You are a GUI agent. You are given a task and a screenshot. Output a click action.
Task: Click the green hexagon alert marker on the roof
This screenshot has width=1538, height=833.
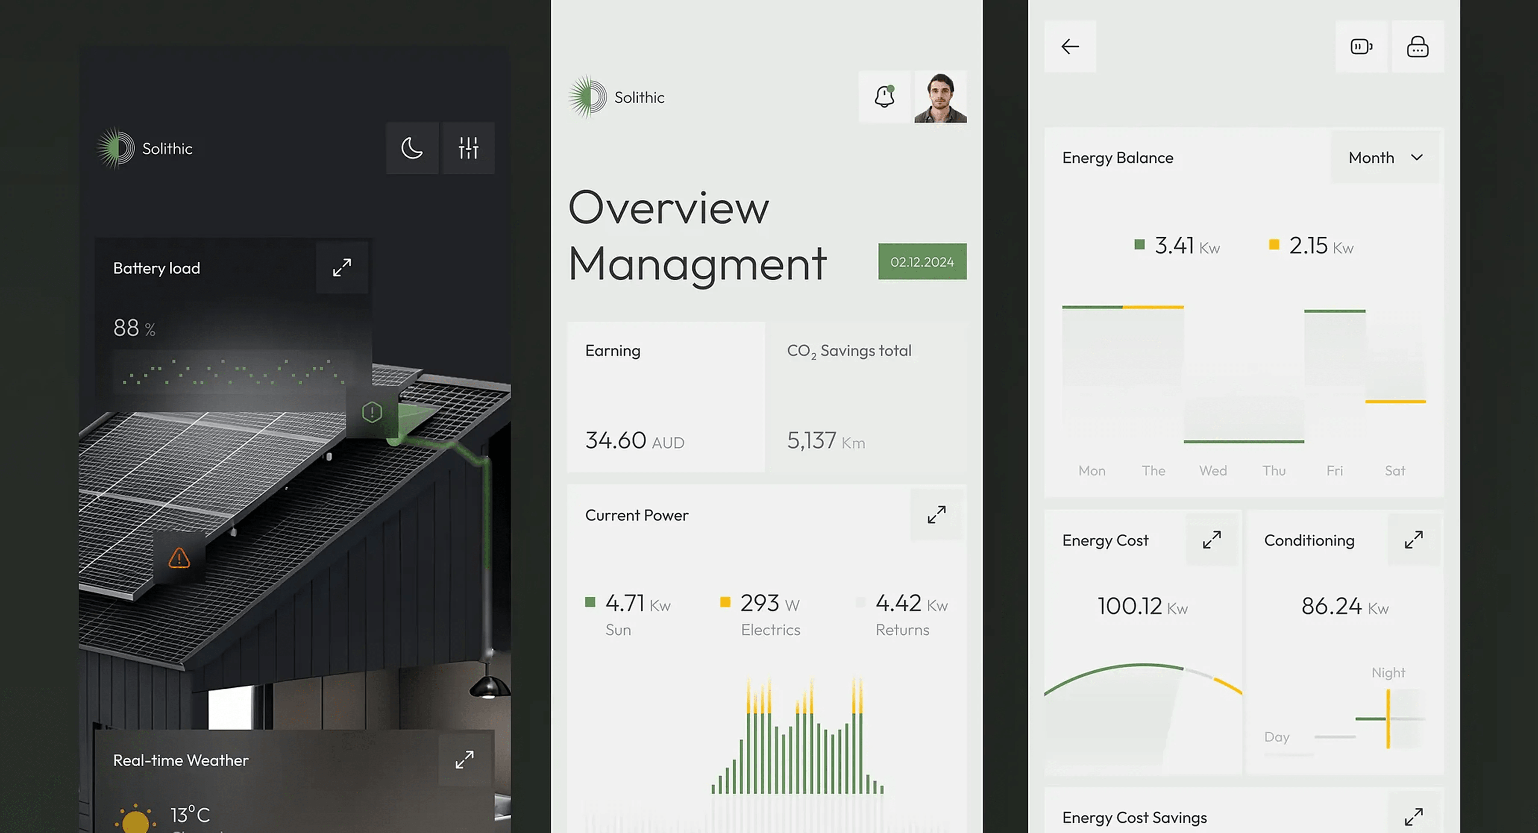click(x=372, y=412)
